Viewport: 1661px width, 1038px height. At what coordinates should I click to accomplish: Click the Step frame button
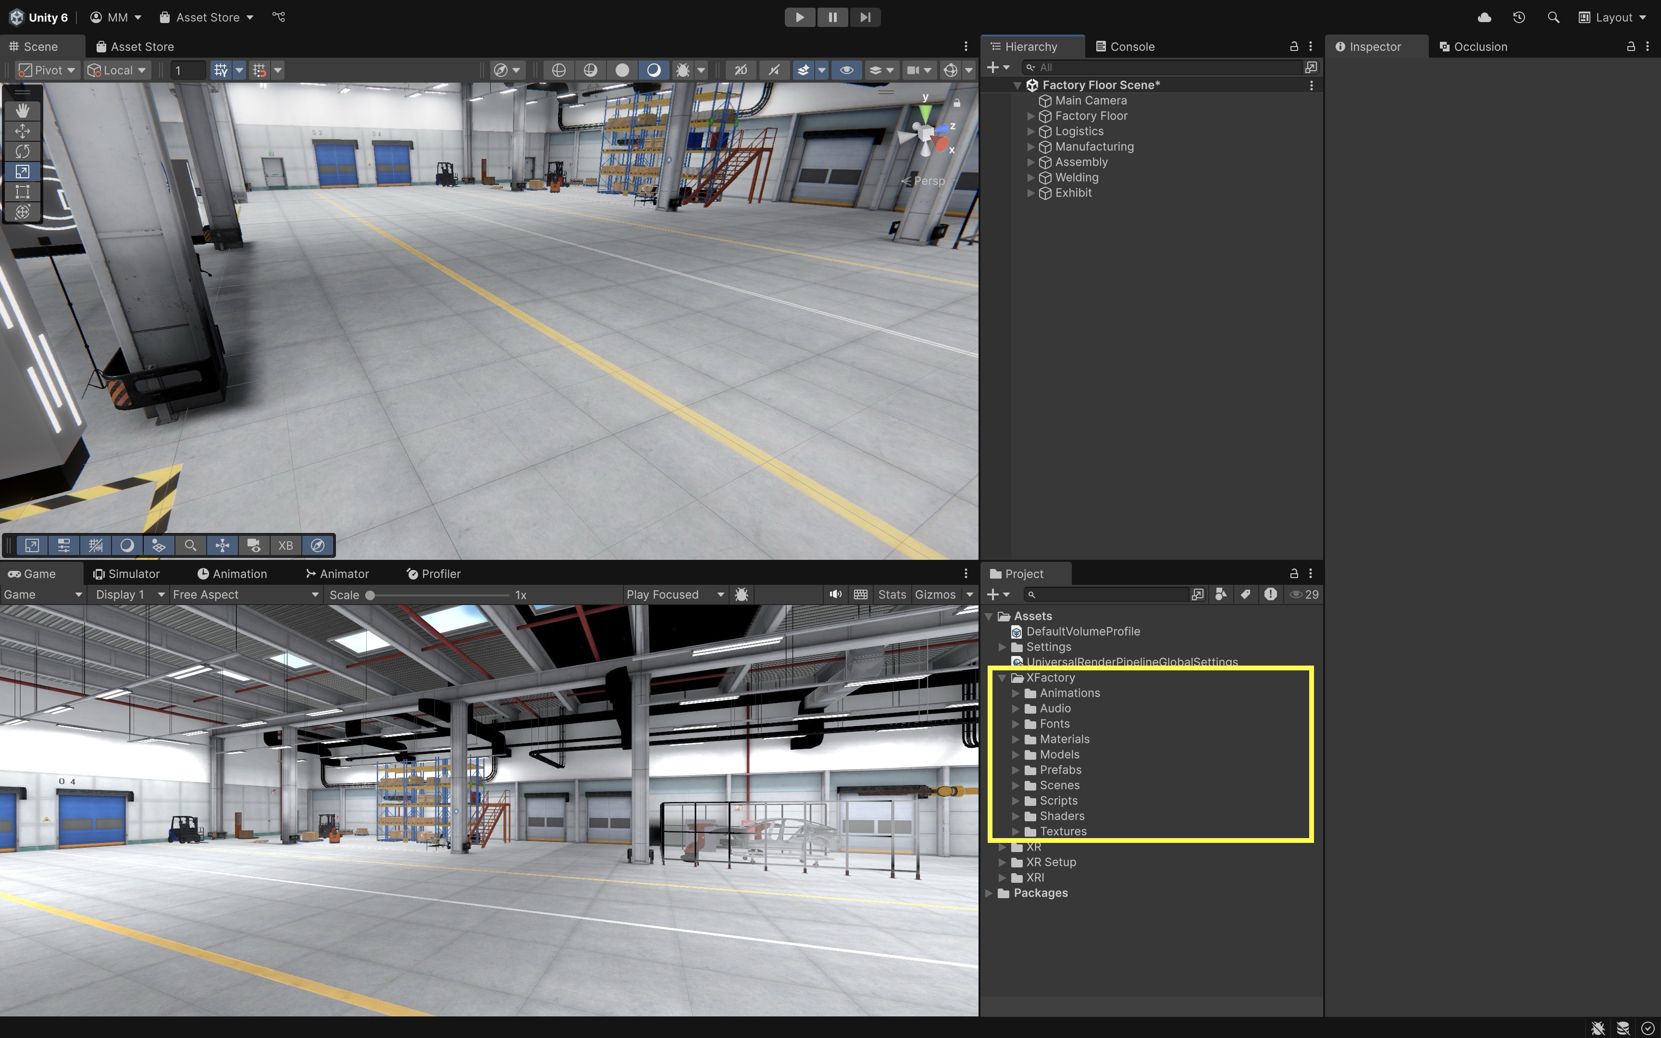865,17
